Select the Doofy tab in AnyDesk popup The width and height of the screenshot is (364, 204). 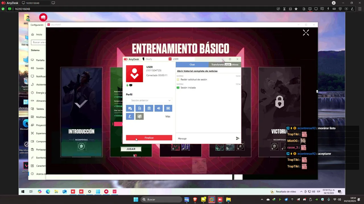tap(149, 59)
